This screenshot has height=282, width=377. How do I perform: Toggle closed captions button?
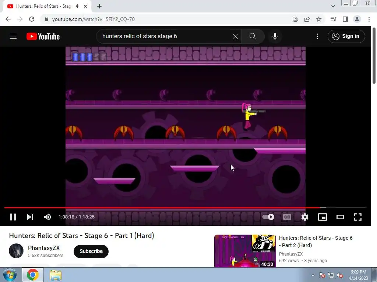pyautogui.click(x=287, y=217)
